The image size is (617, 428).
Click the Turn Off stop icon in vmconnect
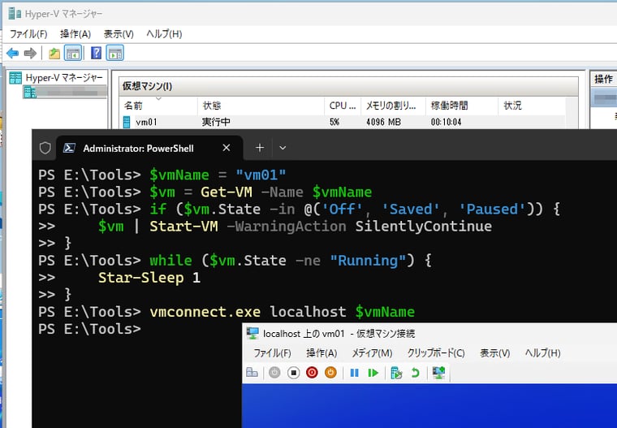[294, 373]
